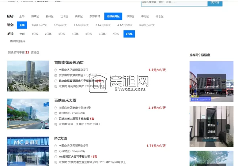Image resolution: width=238 pixels, height=166 pixels.
Task: Filter by metro 3号线
Action: [62, 34]
